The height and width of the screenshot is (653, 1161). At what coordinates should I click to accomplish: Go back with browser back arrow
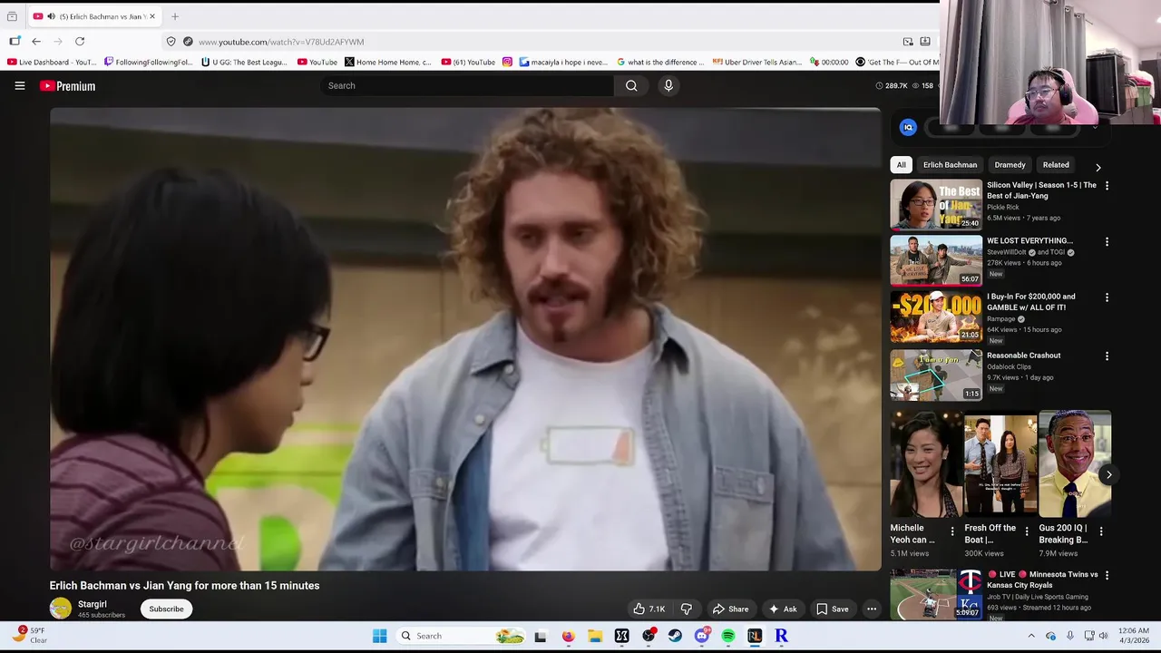[36, 42]
